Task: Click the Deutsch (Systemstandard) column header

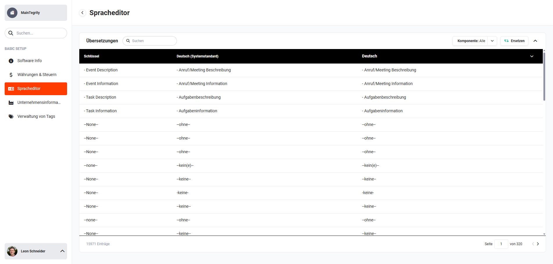Action: [x=198, y=56]
